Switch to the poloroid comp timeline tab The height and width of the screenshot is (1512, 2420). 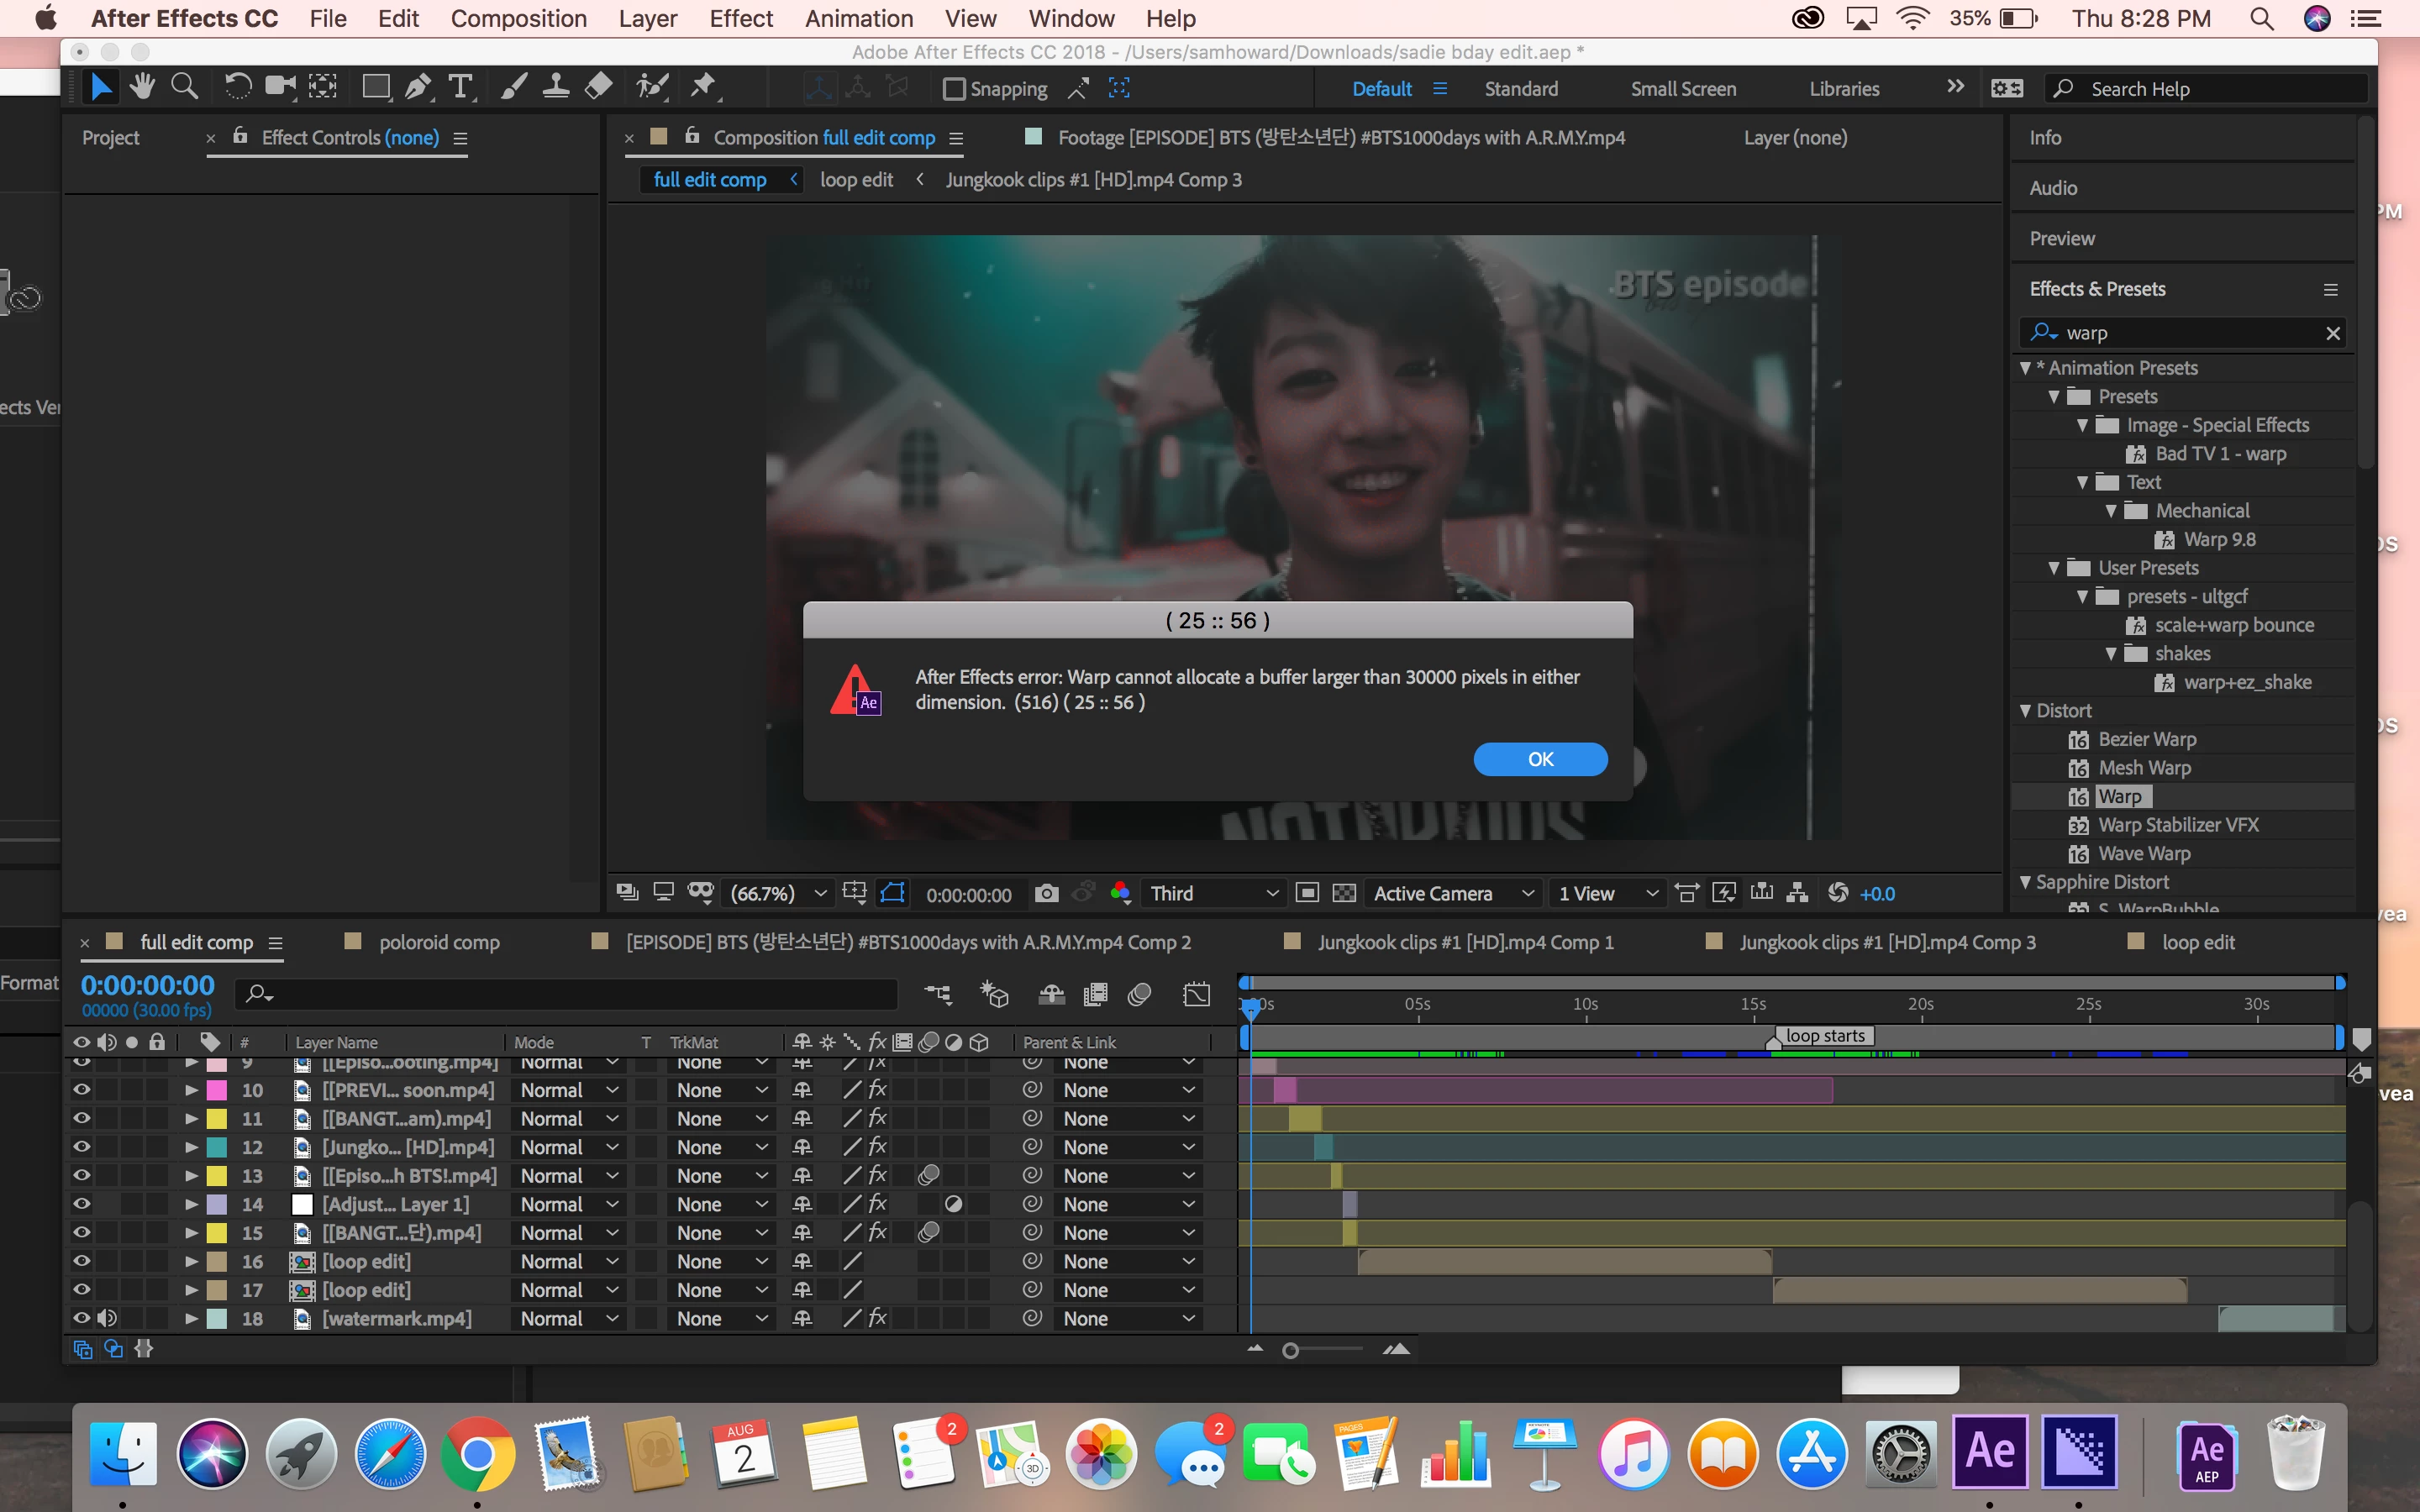tap(438, 942)
